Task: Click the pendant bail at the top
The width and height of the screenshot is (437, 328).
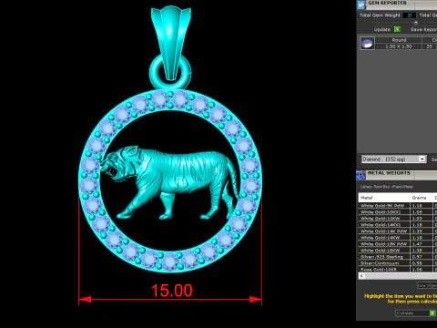Action: click(x=171, y=44)
